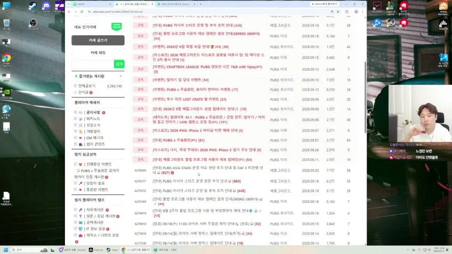Open 패치노트 업데이트 43.1 notice
Image resolution: width=452 pixels, height=254 pixels.
point(209,119)
